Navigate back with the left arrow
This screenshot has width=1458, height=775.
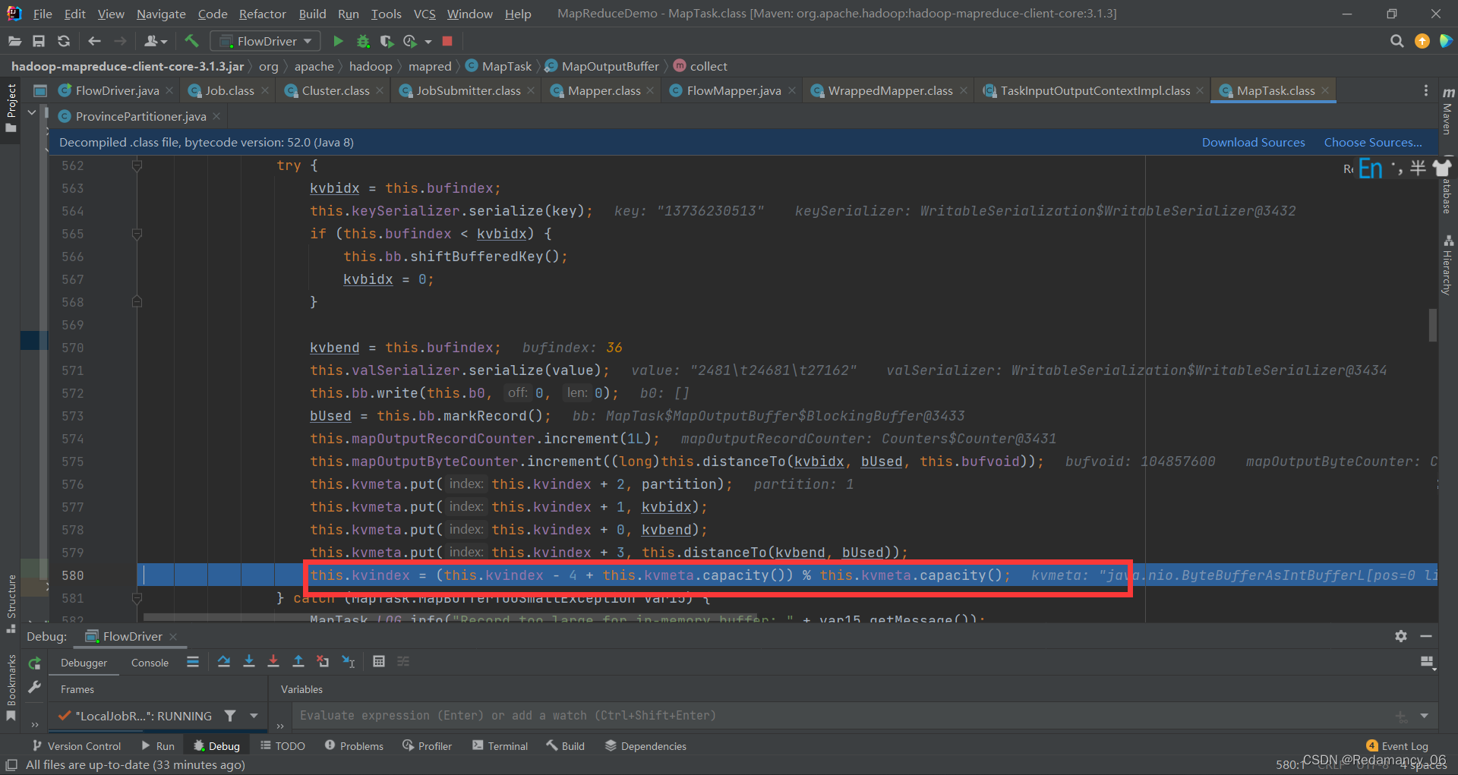pos(94,41)
